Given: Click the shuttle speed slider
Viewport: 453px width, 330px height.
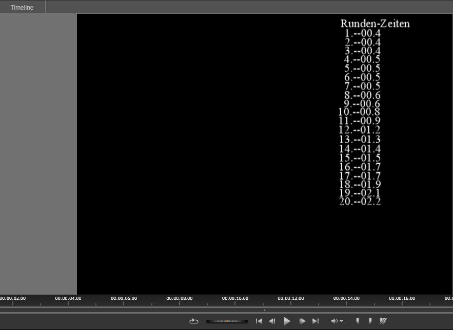Looking at the screenshot, I should pyautogui.click(x=227, y=321).
